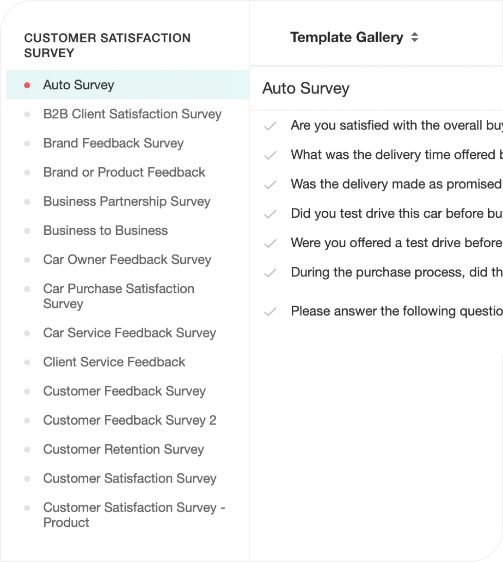Select the Car Owner Feedback Survey

click(x=127, y=260)
